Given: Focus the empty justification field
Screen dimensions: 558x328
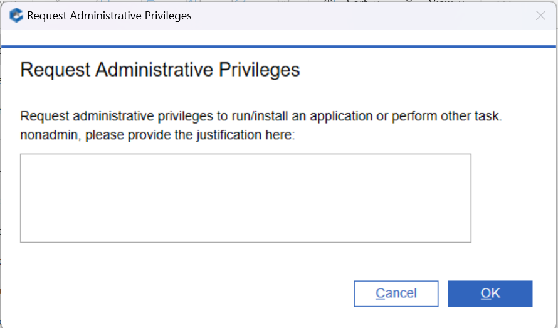Looking at the screenshot, I should 245,198.
